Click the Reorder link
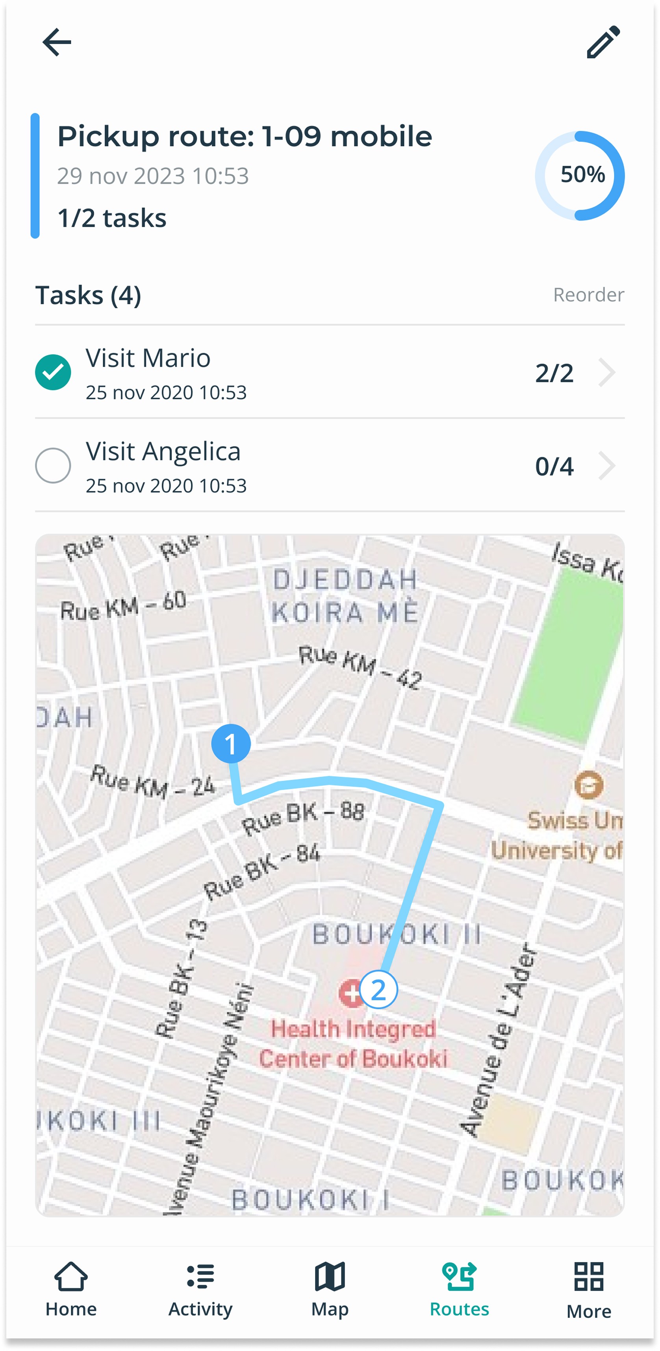 (589, 295)
